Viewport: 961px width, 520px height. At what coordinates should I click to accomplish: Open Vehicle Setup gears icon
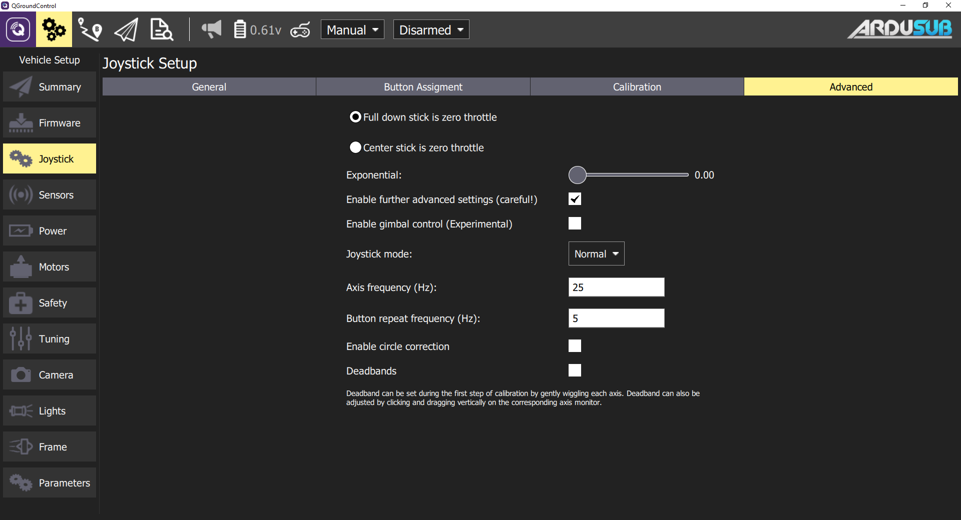pyautogui.click(x=54, y=29)
